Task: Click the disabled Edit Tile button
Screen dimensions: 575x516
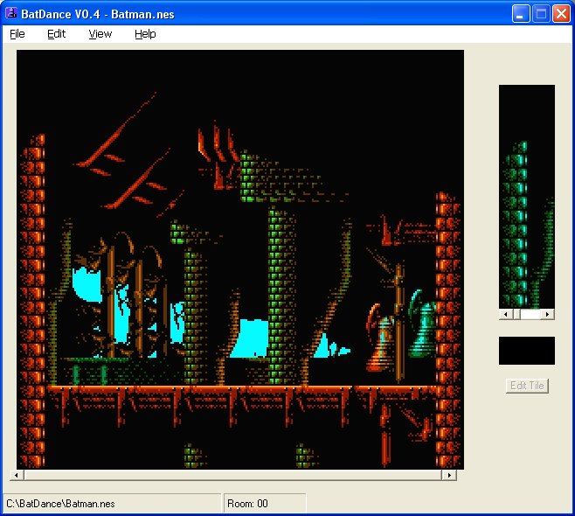Action: [527, 386]
